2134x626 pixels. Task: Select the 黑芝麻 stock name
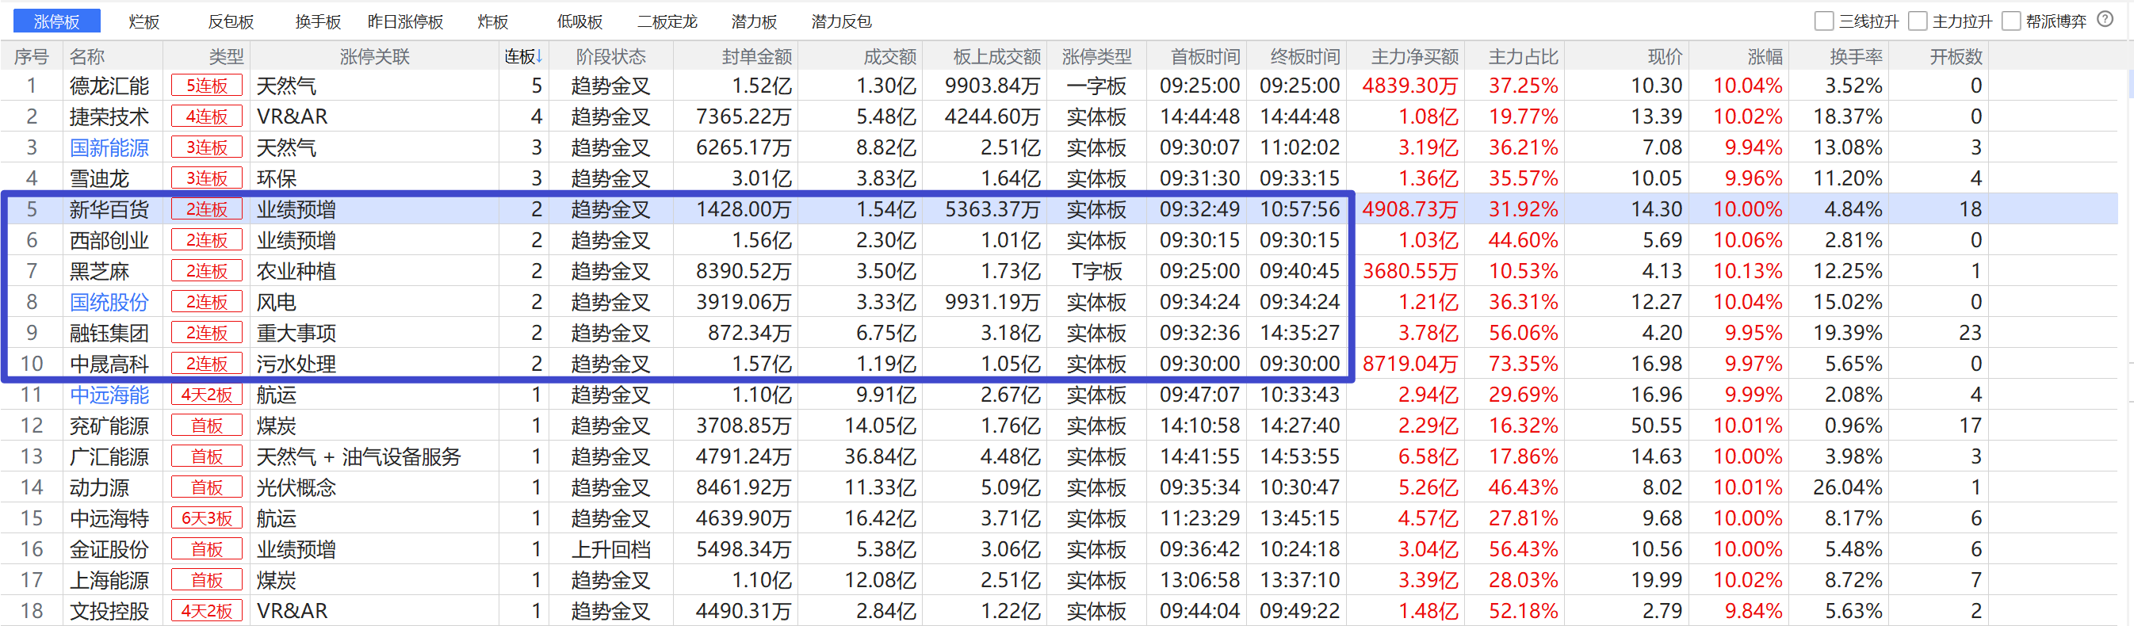coord(99,272)
